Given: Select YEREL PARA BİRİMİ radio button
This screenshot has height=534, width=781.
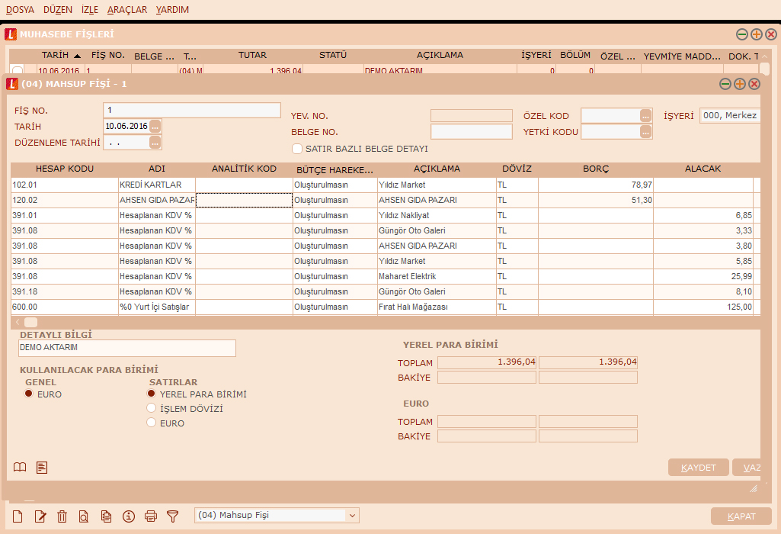Looking at the screenshot, I should click(152, 394).
